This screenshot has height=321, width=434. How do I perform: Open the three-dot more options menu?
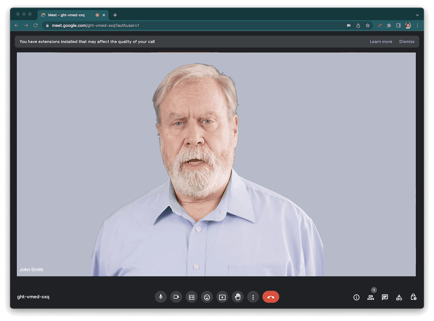[253, 297]
